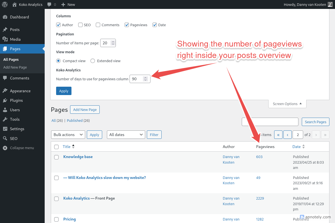Select the Extended view radio button
Image resolution: width=335 pixels, height=223 pixels.
[x=93, y=61]
